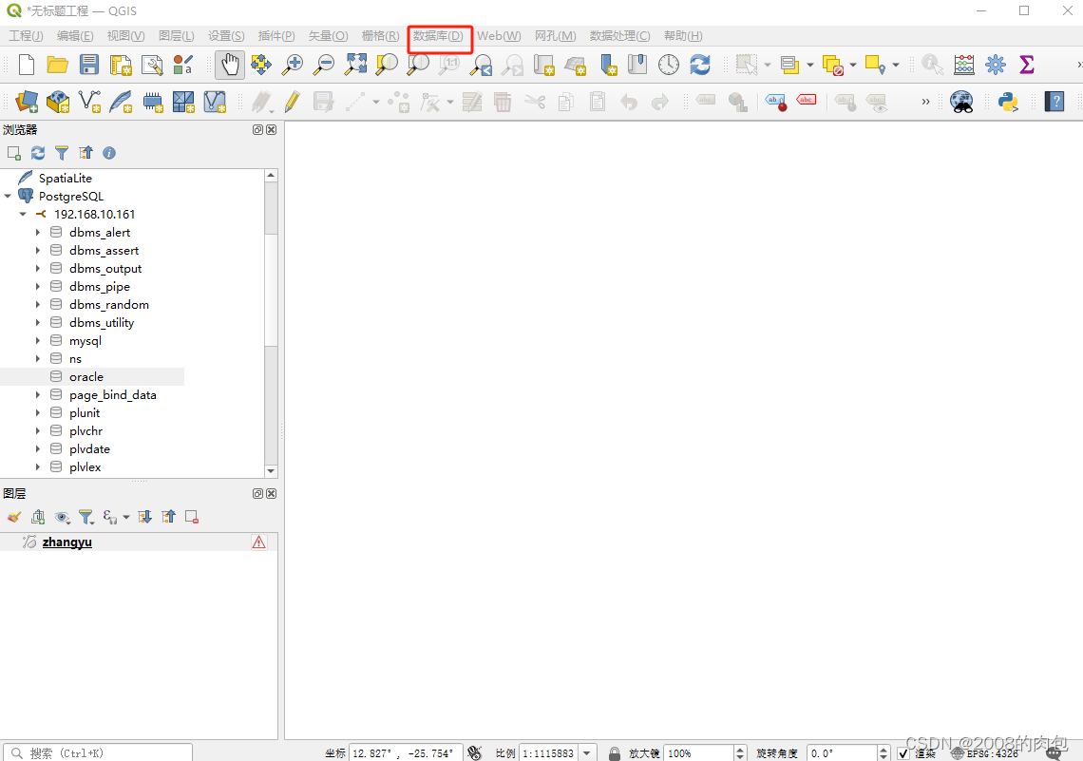Create a new project with the blank page icon
This screenshot has height=761, width=1083.
tap(27, 65)
